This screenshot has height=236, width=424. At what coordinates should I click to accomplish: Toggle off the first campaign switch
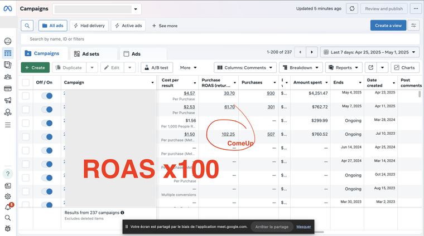(x=47, y=96)
